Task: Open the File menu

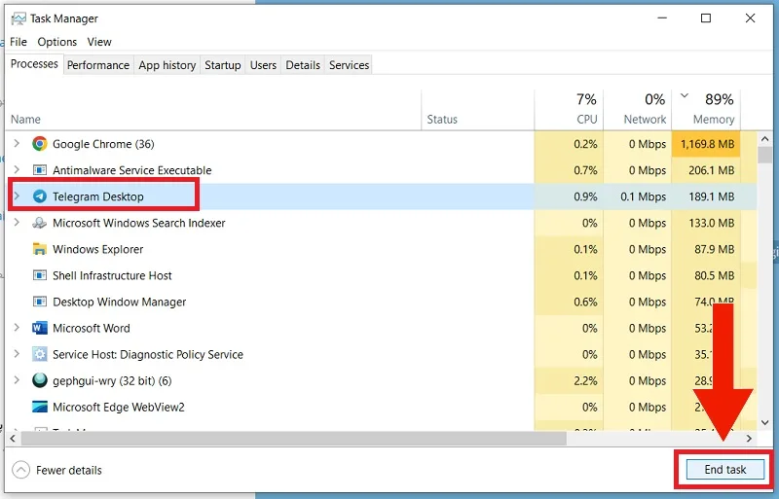Action: click(19, 42)
